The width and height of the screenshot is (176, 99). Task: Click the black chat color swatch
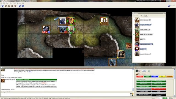[x=131, y=94]
